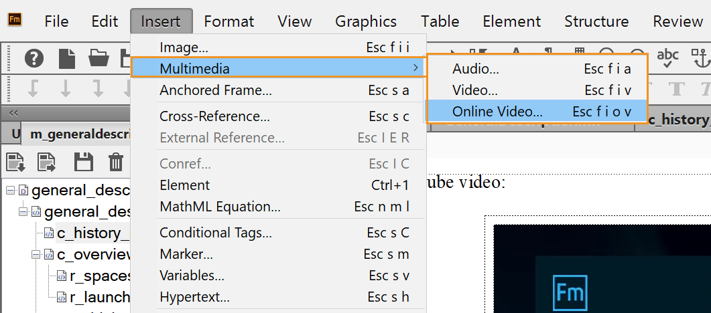Collapse the c_overview tree node

click(x=36, y=255)
